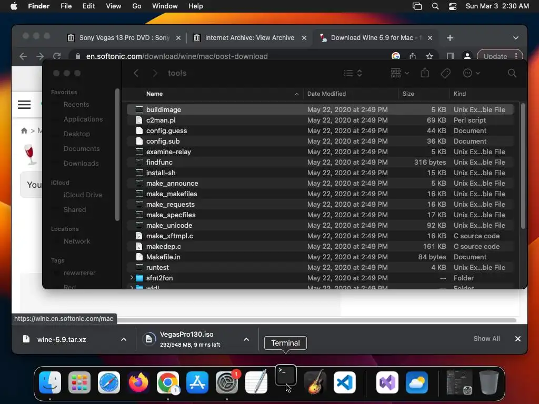Go back in the Finder window
This screenshot has height=404, width=539.
136,73
